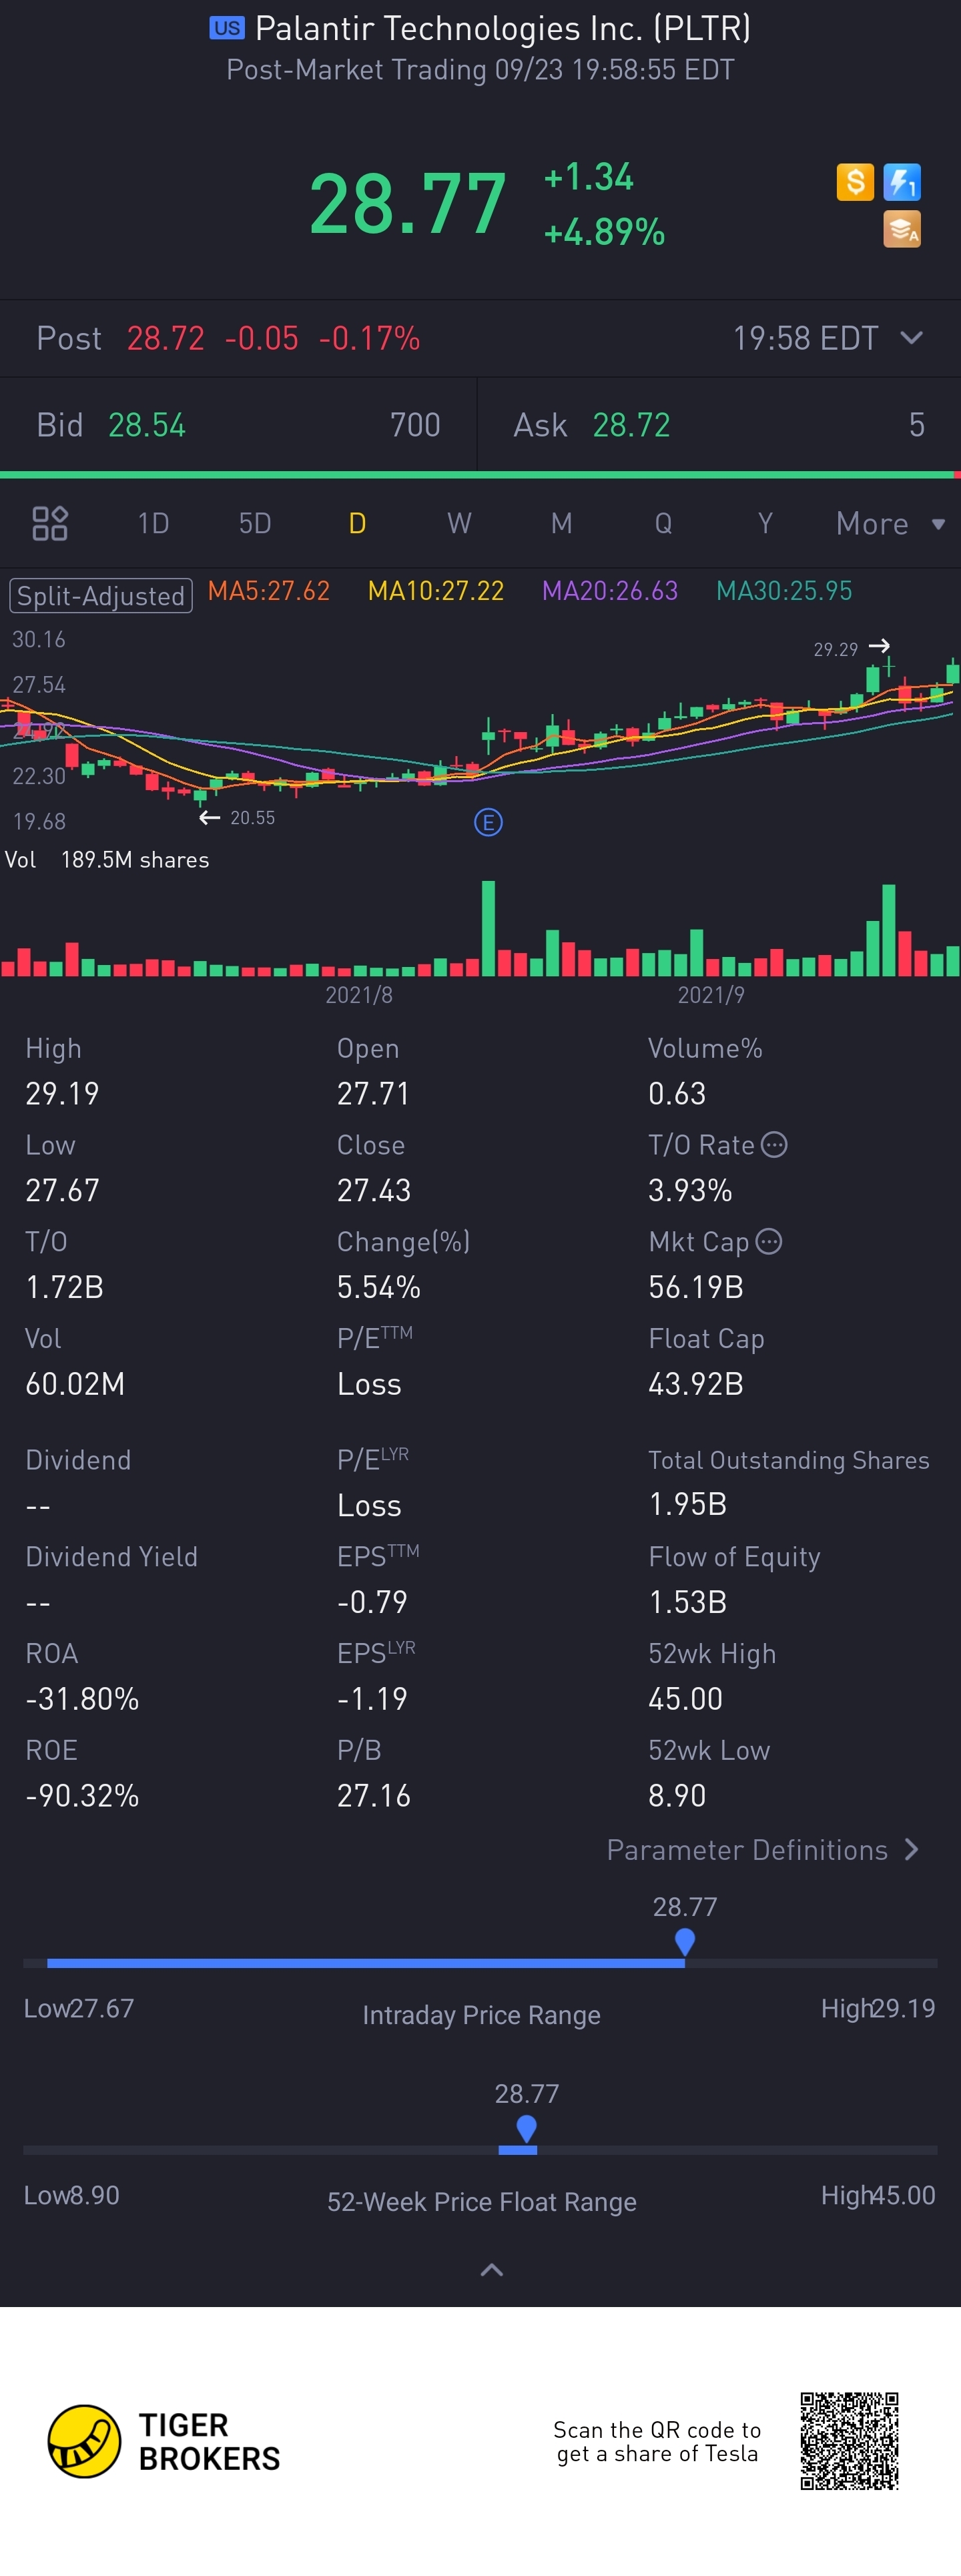Tap Total Outstanding Shares value 1.95B
Screen dimensions: 961x2576
coord(688,1504)
